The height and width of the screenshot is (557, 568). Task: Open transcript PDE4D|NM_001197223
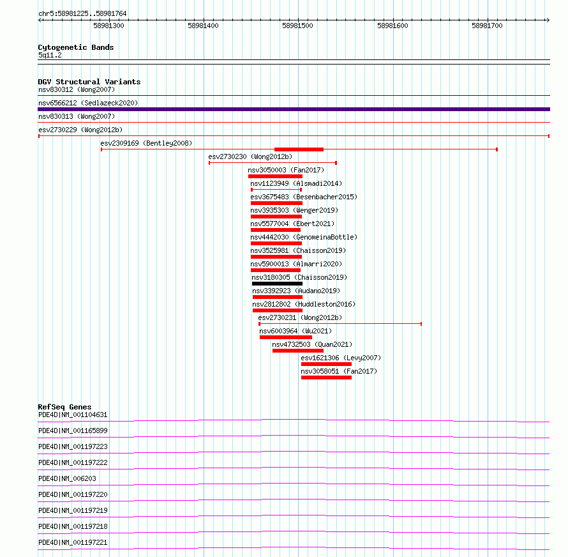coord(73,446)
